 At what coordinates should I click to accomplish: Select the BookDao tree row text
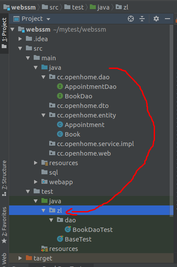point(79,96)
